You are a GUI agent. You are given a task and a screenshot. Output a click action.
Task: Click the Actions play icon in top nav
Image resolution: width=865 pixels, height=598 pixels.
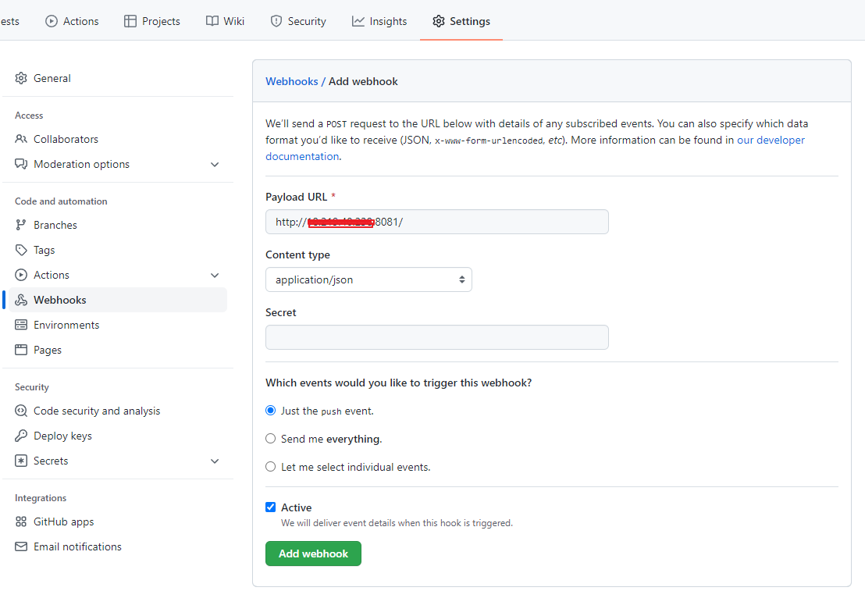click(x=52, y=22)
